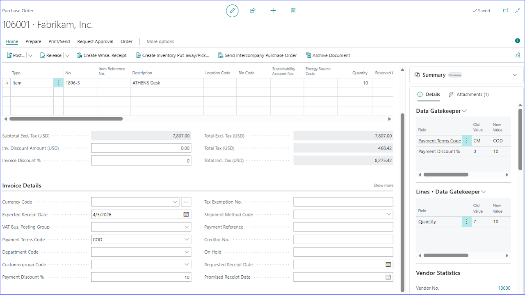Open page in new window icon
525x295 pixels.
coord(506,11)
